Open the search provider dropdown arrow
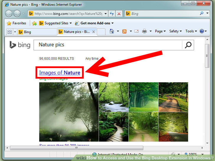The image size is (215, 161). tap(207, 13)
